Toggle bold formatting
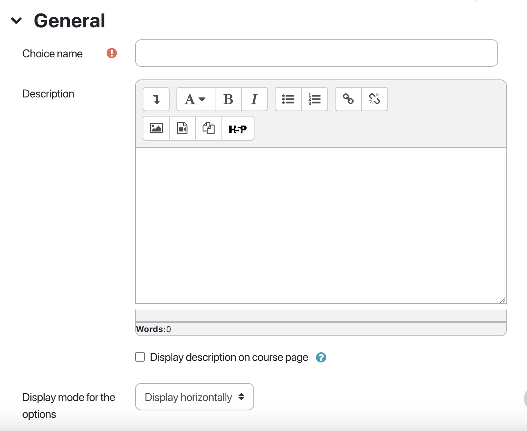Screen dimensions: 527x431 pyautogui.click(x=228, y=99)
